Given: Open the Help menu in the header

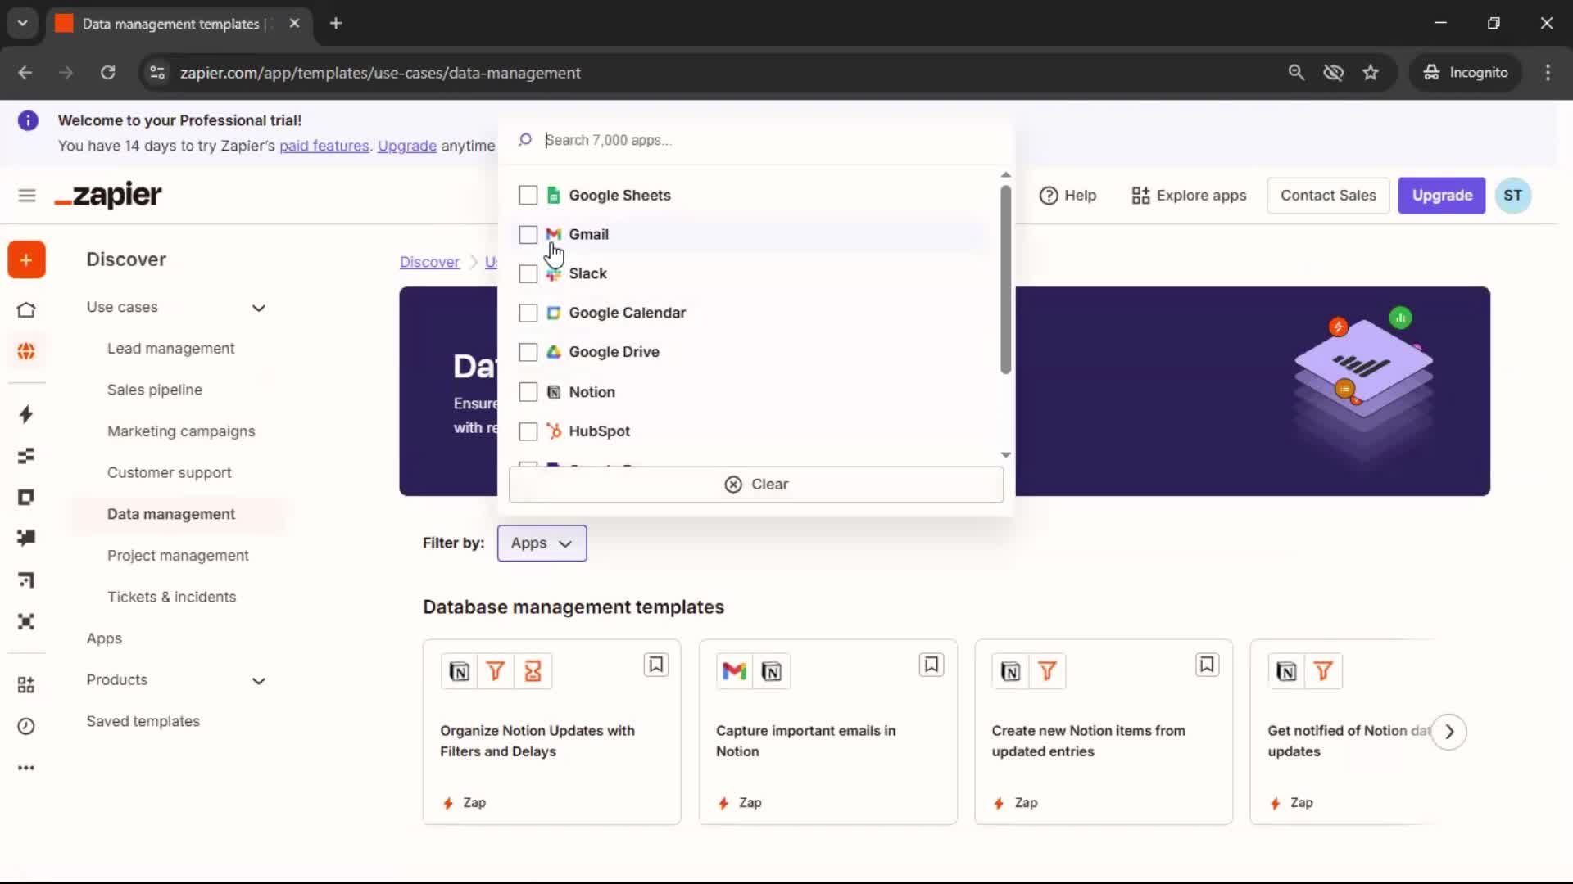Looking at the screenshot, I should [1068, 196].
